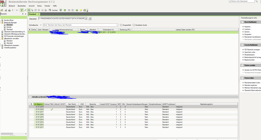Click the green refresh arrows toolbar icon
Viewport: 261px width, 140px height.
point(65,10)
